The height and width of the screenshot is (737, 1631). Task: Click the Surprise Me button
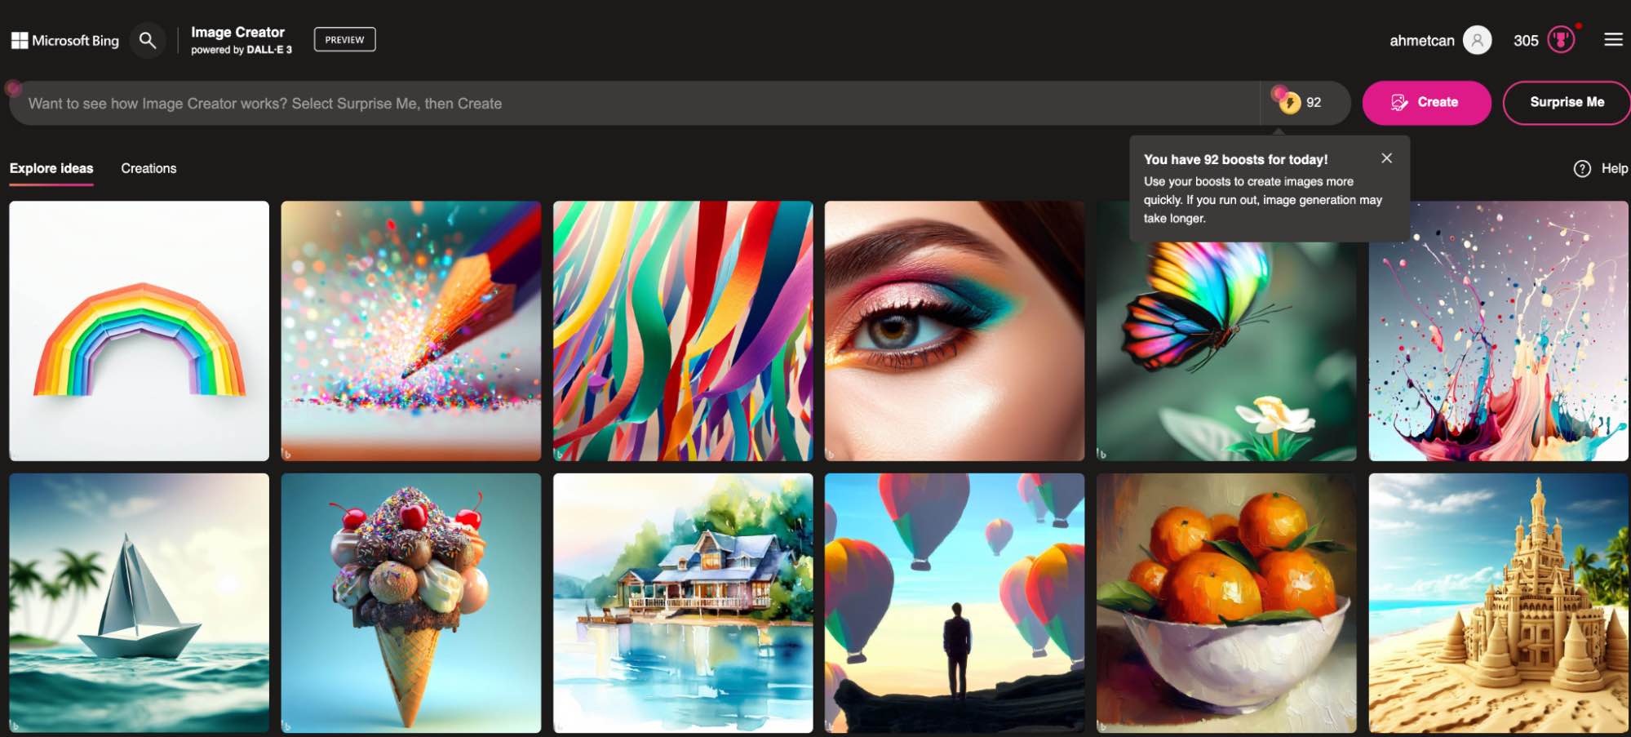[x=1567, y=102]
